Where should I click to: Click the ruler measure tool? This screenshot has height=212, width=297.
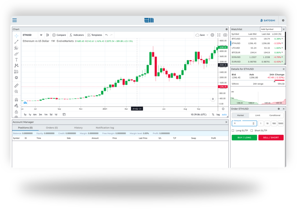16,86
